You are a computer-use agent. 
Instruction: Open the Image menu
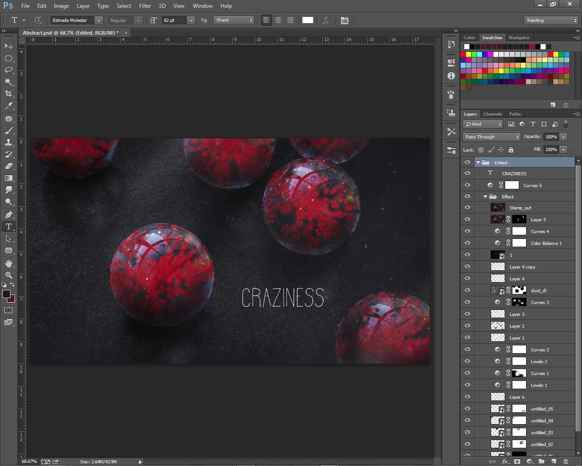point(61,6)
